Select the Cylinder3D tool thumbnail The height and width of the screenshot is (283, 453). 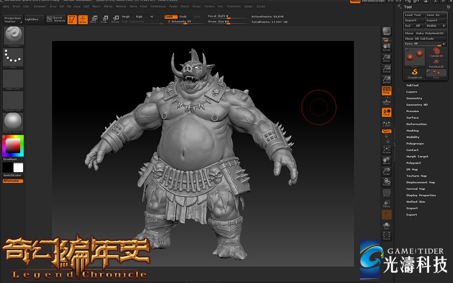pyautogui.click(x=436, y=52)
